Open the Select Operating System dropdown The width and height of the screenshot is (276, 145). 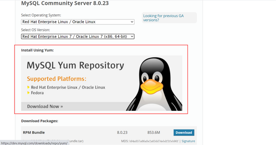coord(78,22)
